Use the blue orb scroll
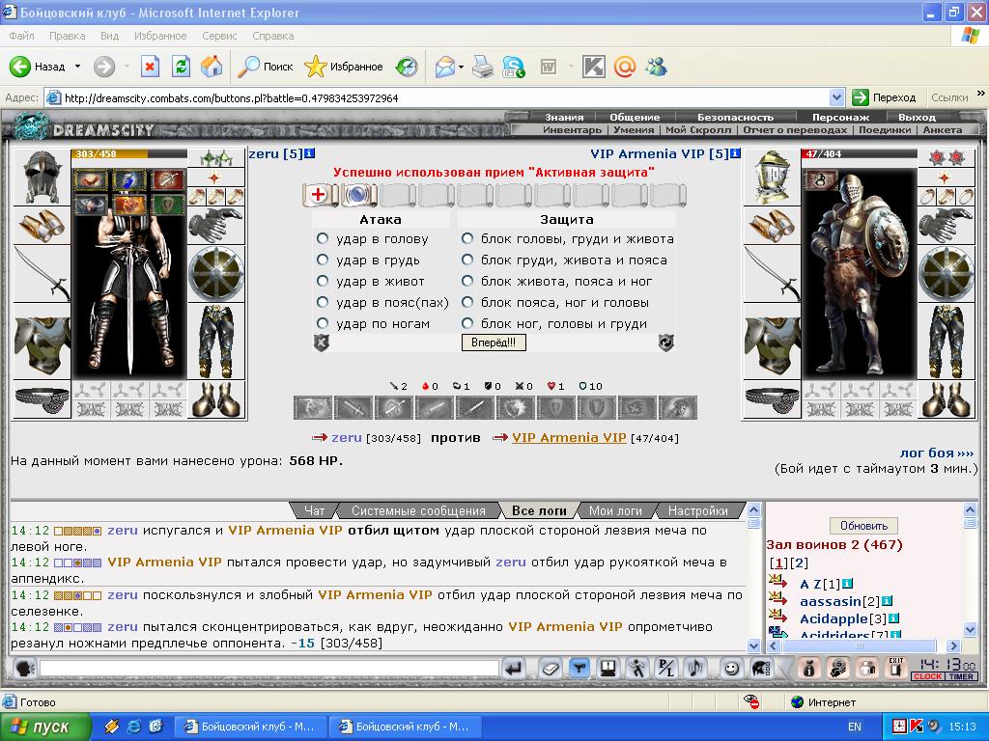 pyautogui.click(x=357, y=195)
